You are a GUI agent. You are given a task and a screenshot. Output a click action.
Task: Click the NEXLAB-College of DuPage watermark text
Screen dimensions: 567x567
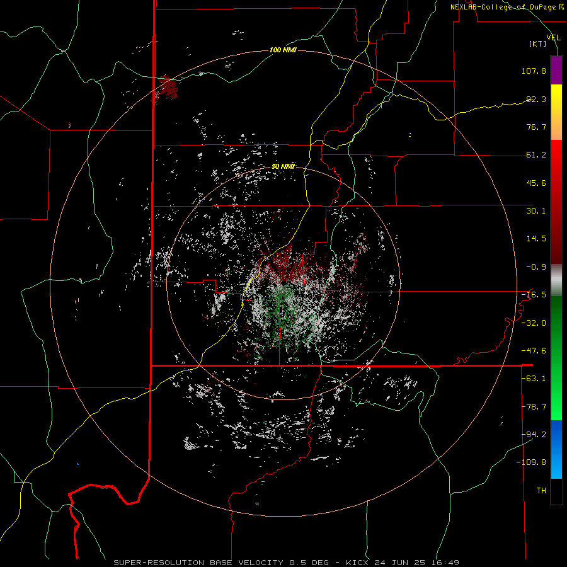pos(507,7)
